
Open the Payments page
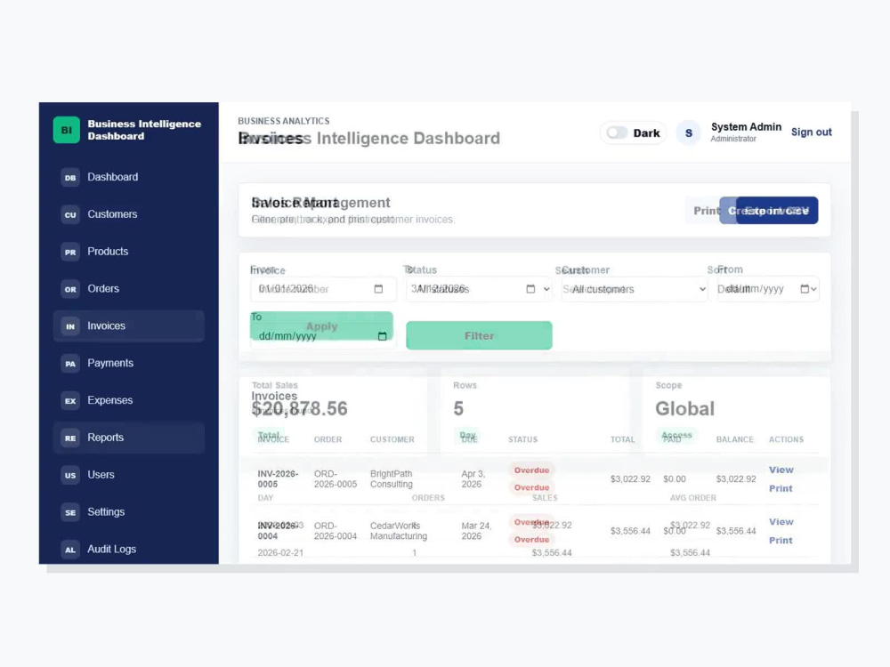[x=129, y=363]
